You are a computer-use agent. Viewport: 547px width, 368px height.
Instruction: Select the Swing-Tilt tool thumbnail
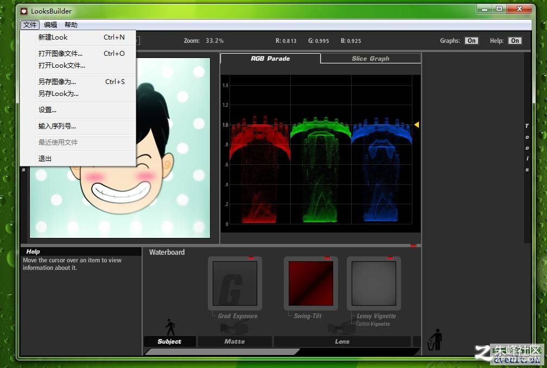click(311, 283)
